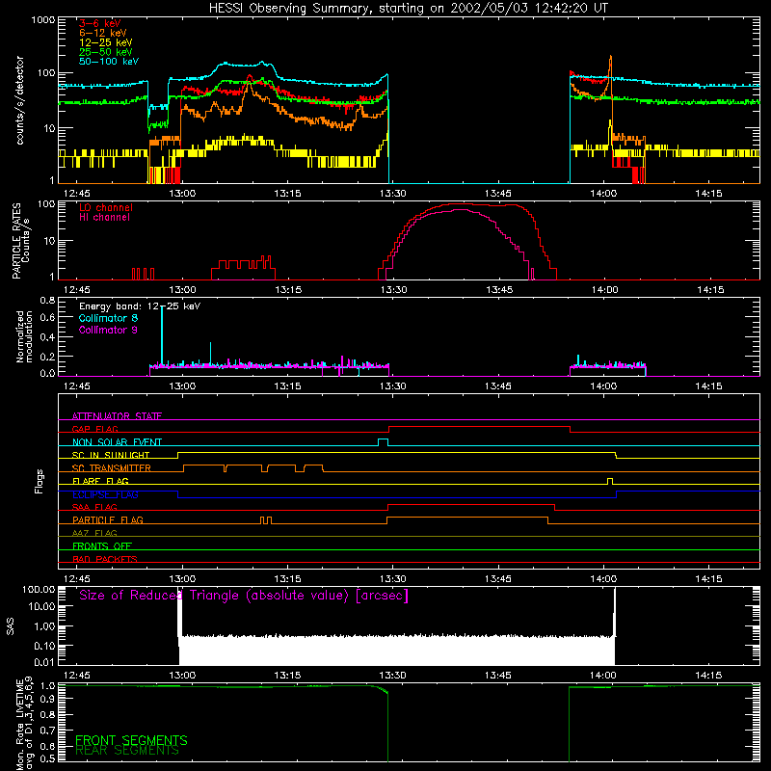Image resolution: width=771 pixels, height=771 pixels.
Task: Click "14:15" time tick under the modulation plot
Action: [708, 386]
